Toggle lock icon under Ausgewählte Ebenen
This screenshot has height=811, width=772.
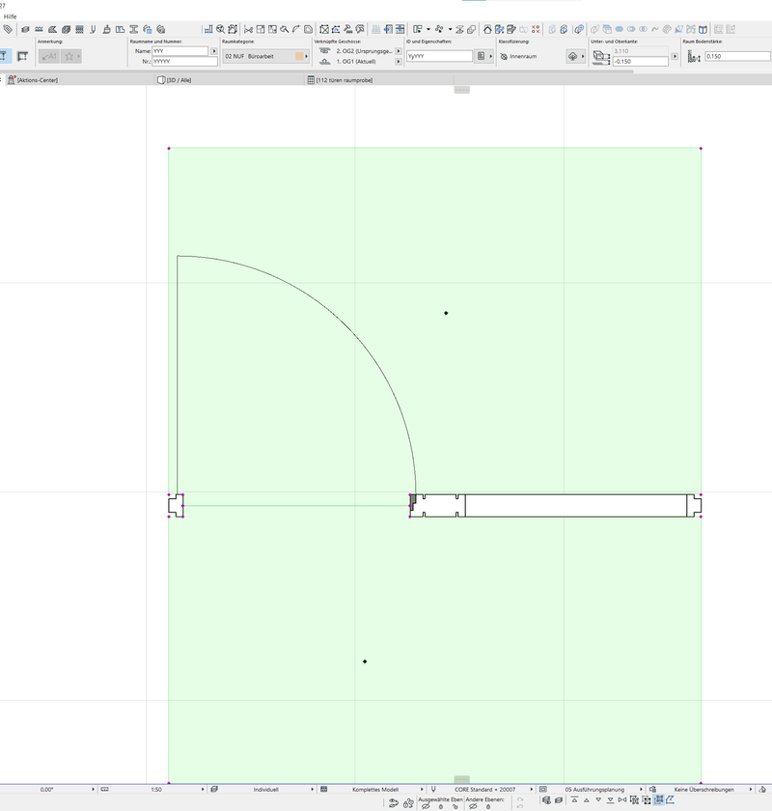pyautogui.click(x=441, y=807)
